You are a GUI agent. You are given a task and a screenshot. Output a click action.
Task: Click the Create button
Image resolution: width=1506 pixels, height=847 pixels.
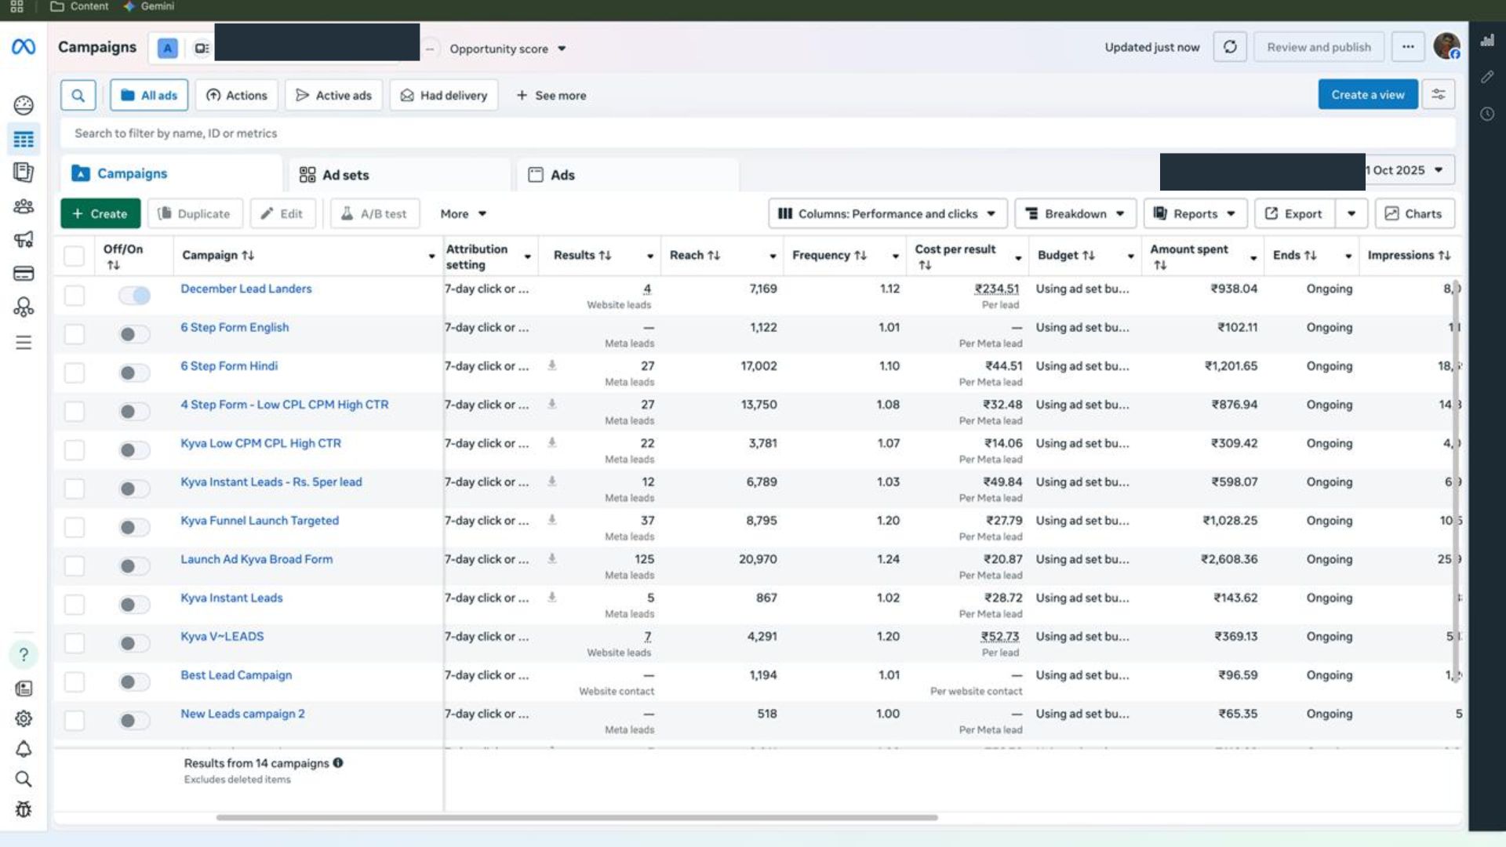point(100,213)
